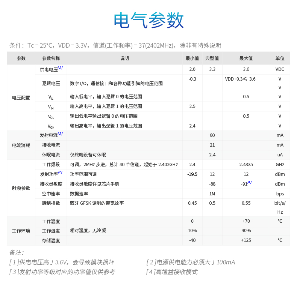Select the 单位 column header
Screen dimensions: 297x291
(x=280, y=58)
